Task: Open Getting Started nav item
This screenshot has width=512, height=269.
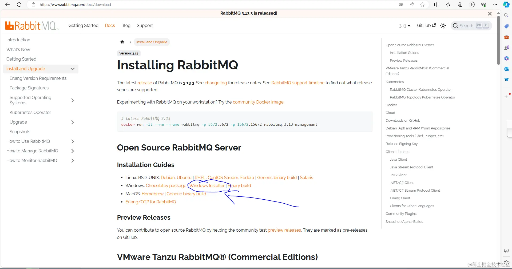Action: [x=84, y=25]
